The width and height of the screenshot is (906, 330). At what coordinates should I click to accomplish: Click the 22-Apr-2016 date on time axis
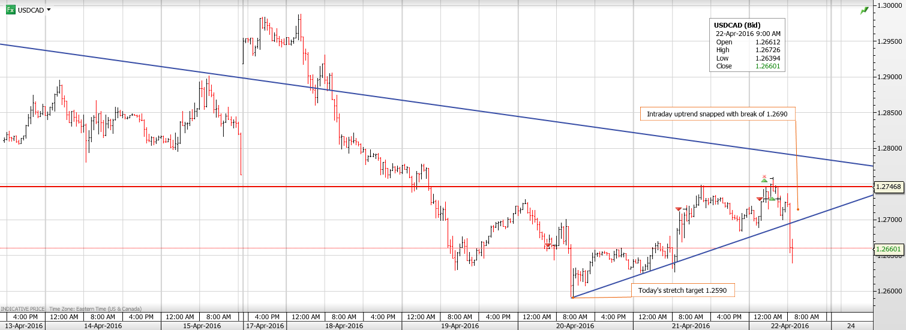coord(790,326)
